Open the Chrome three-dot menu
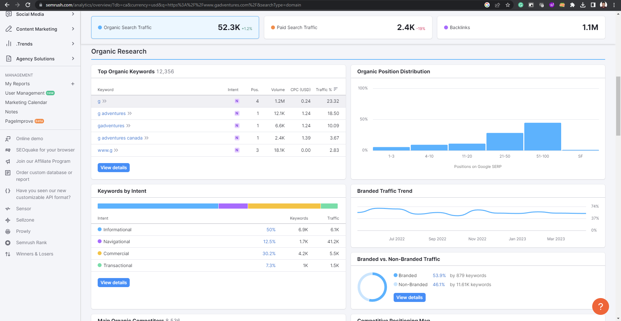The width and height of the screenshot is (621, 321). (614, 5)
